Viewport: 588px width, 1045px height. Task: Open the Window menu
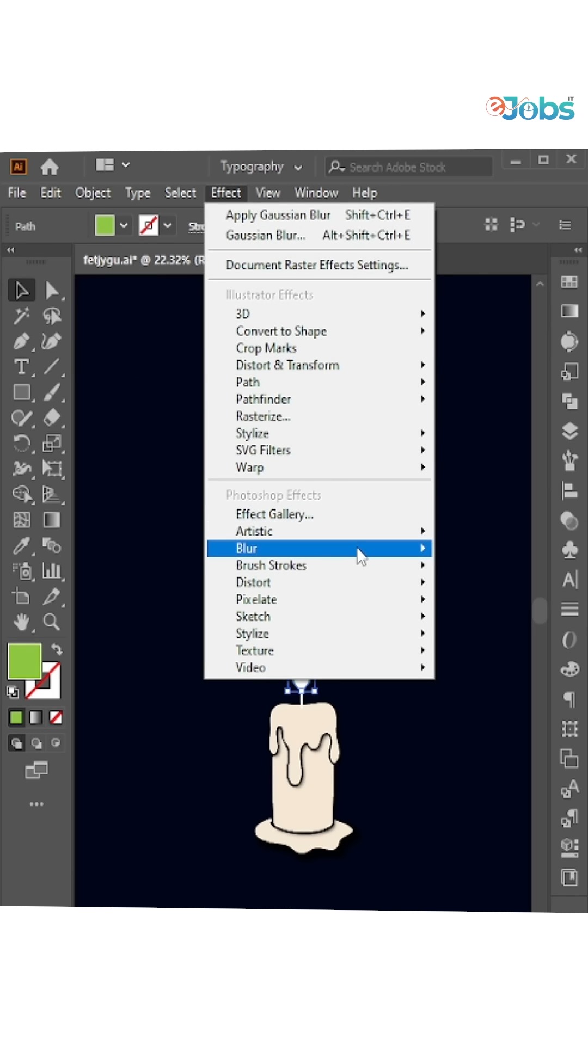[x=316, y=193]
